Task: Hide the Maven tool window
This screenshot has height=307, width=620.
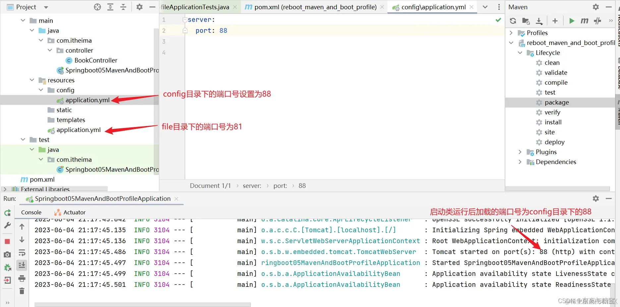Action: [609, 7]
